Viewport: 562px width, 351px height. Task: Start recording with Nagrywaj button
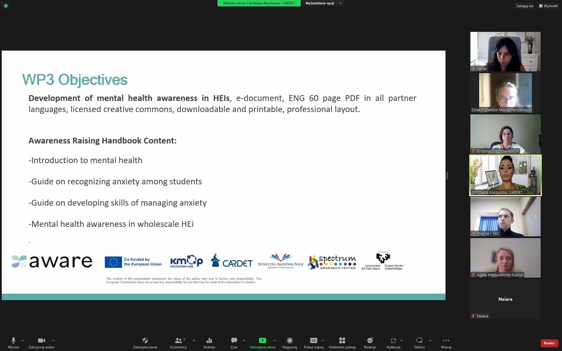tap(290, 343)
